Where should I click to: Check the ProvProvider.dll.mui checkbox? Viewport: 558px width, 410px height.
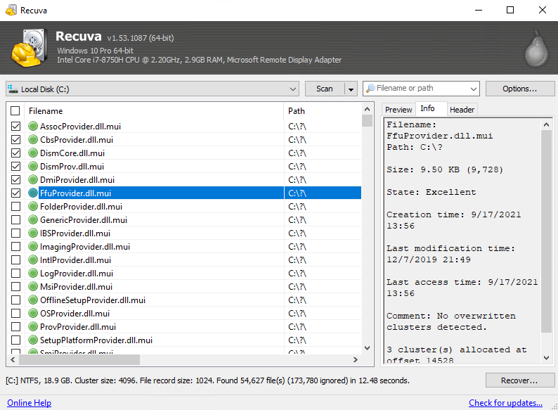coord(15,326)
